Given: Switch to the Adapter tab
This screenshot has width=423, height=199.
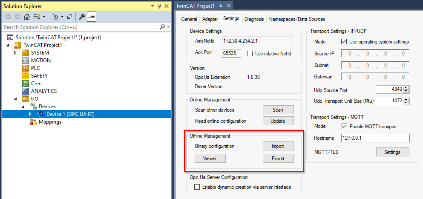Looking at the screenshot, I should 210,19.
